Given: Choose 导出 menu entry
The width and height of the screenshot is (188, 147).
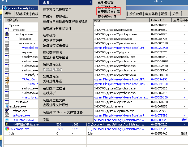Looking at the screenshot, I should pos(46,119).
